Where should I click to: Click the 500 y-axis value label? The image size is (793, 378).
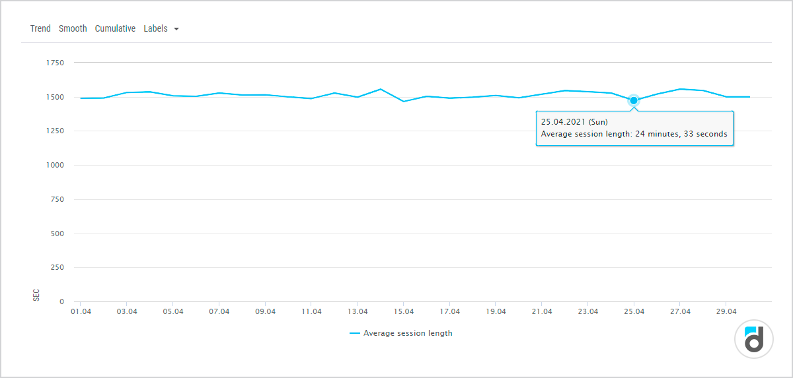(57, 234)
